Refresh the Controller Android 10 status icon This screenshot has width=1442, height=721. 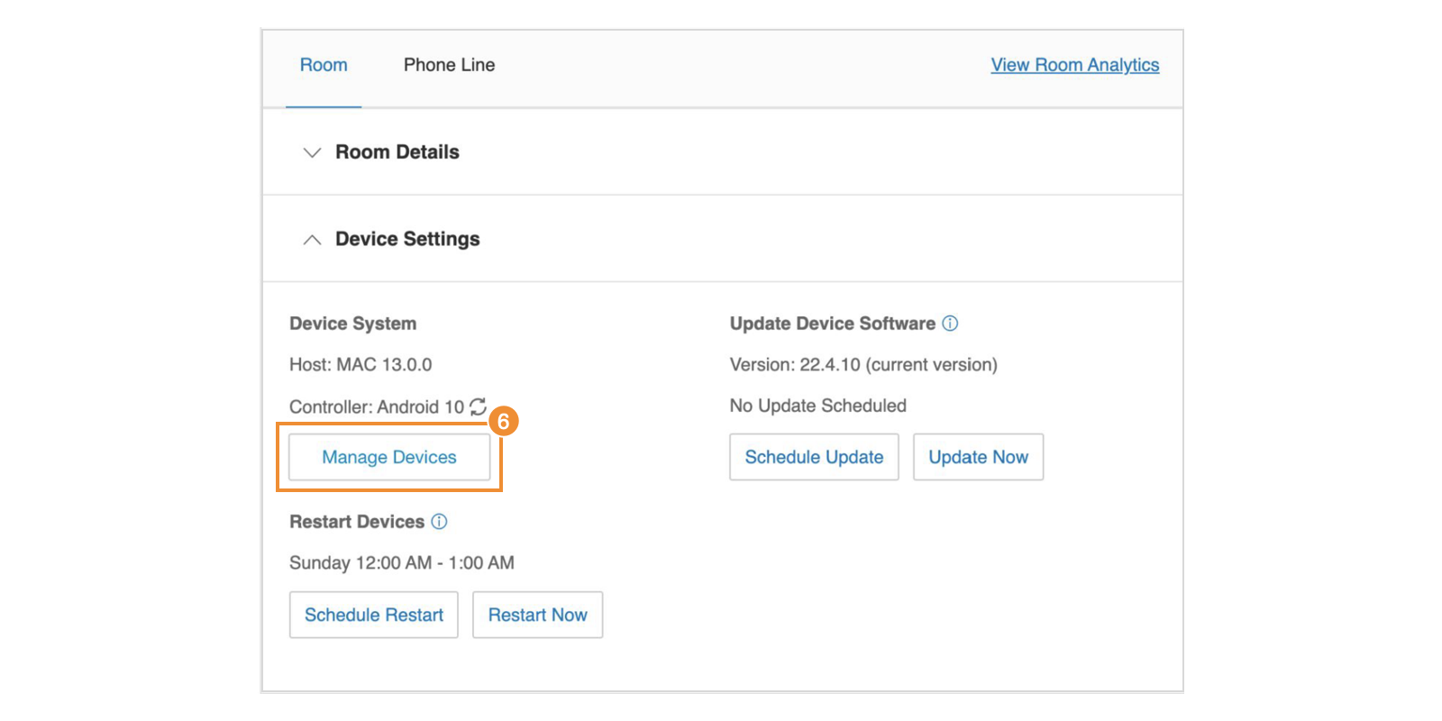tap(478, 406)
